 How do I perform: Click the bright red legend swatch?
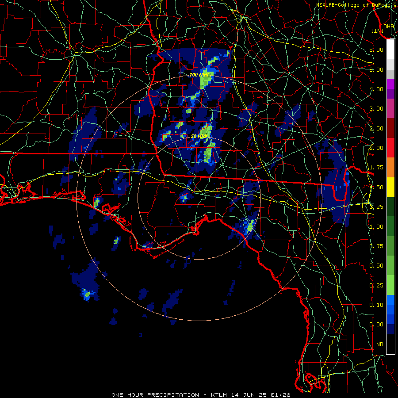pos(390,148)
